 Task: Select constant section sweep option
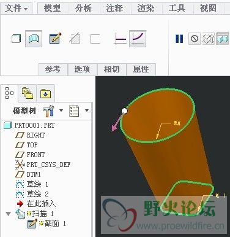coord(120,39)
